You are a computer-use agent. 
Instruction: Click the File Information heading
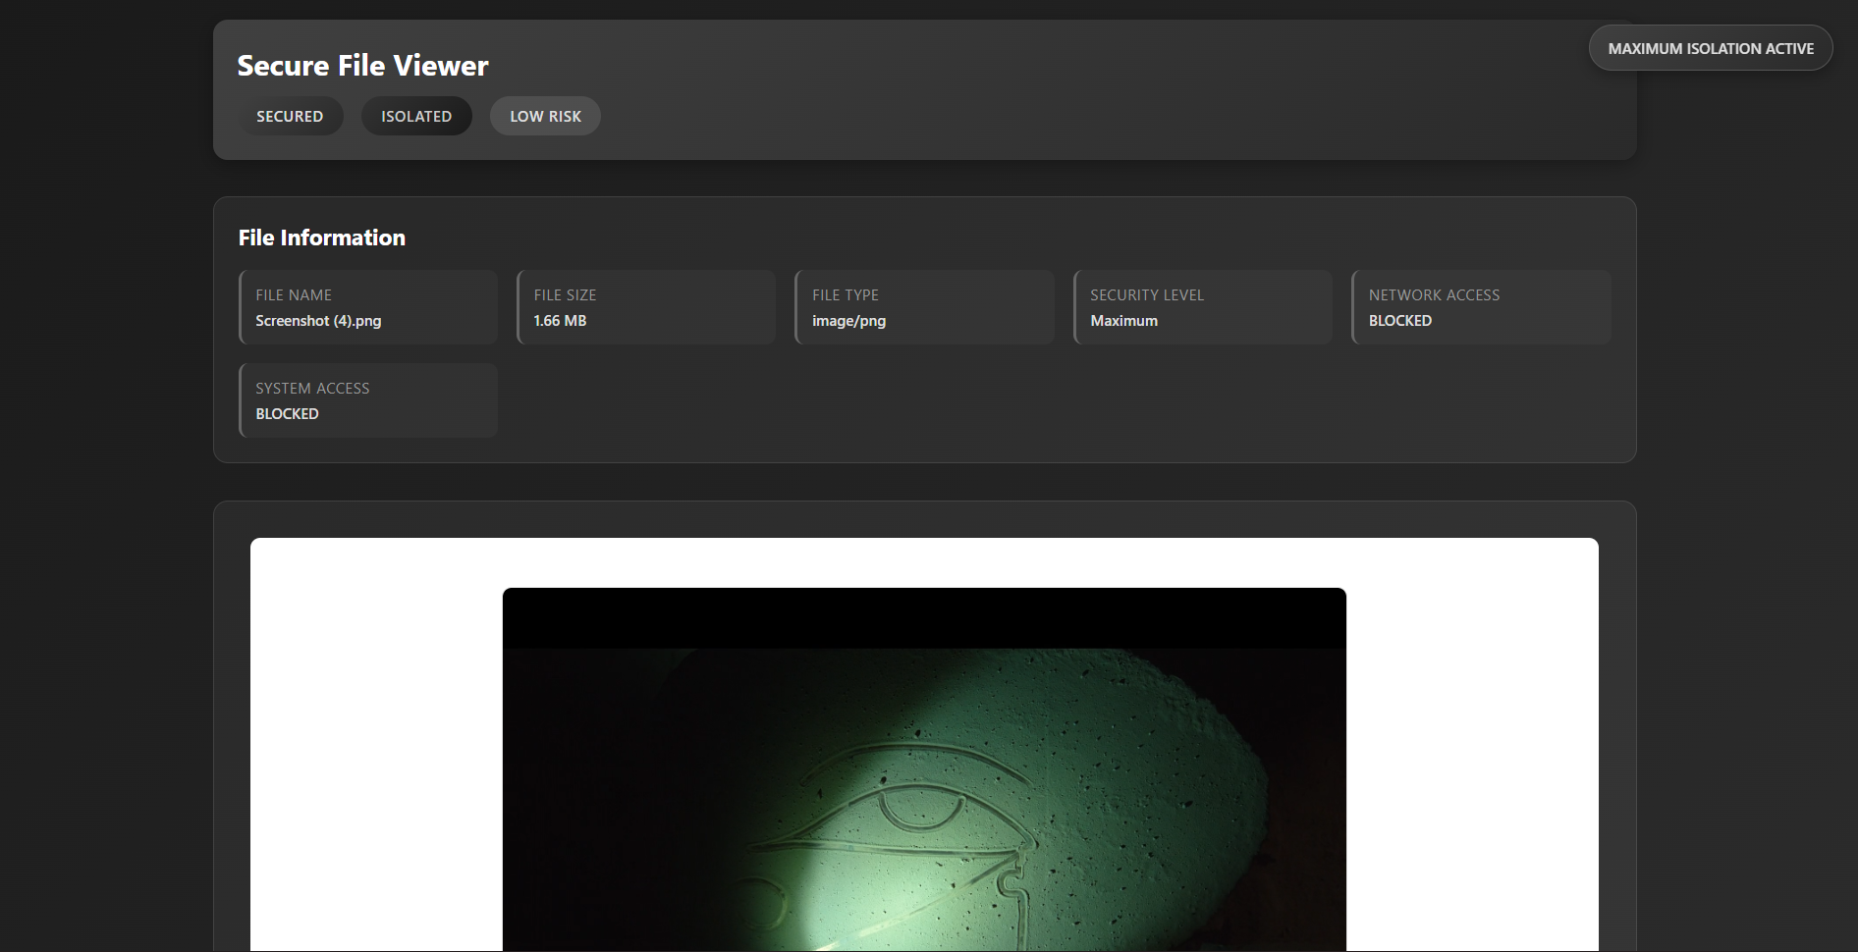[321, 238]
